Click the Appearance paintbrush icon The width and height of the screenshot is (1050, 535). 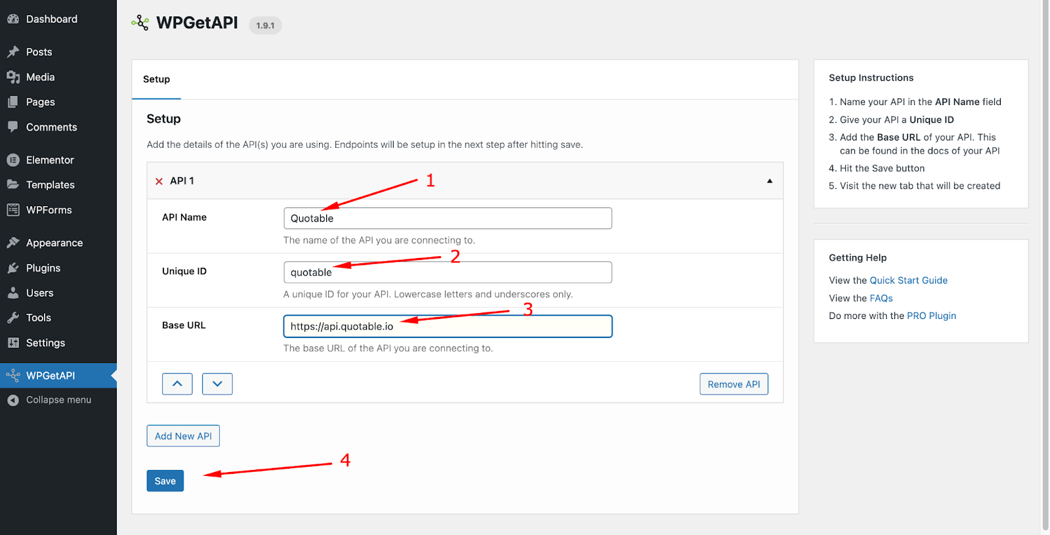pyautogui.click(x=13, y=243)
